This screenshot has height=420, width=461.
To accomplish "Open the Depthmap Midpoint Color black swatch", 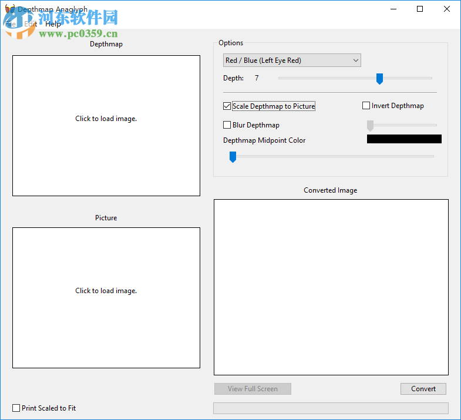I will (404, 139).
